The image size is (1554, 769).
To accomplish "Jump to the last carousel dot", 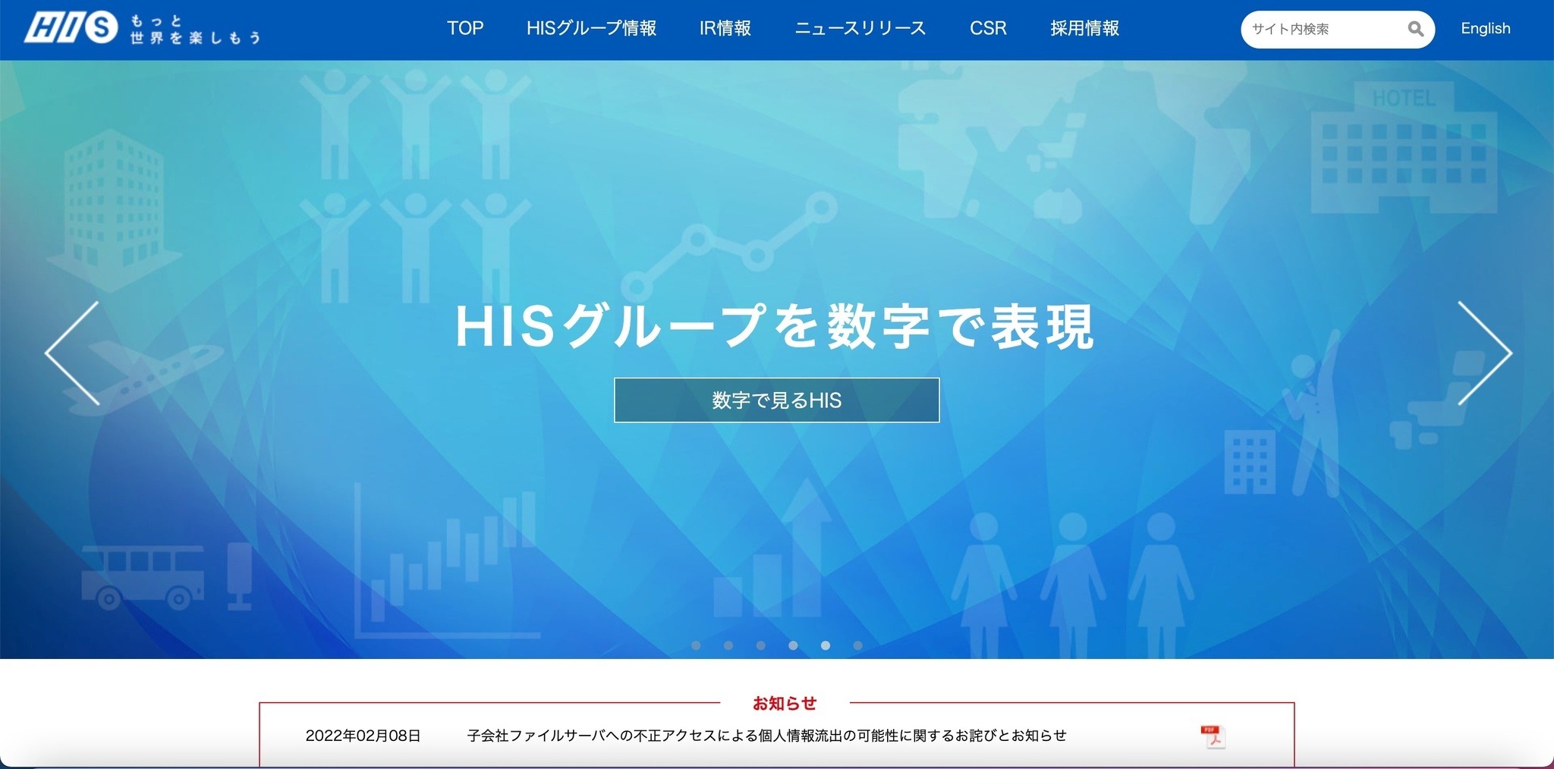I will pos(857,645).
